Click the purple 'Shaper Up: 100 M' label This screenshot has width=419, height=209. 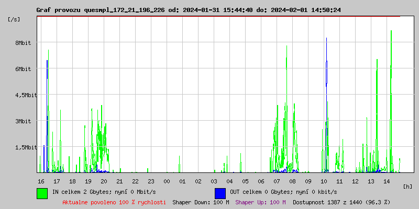260,202
